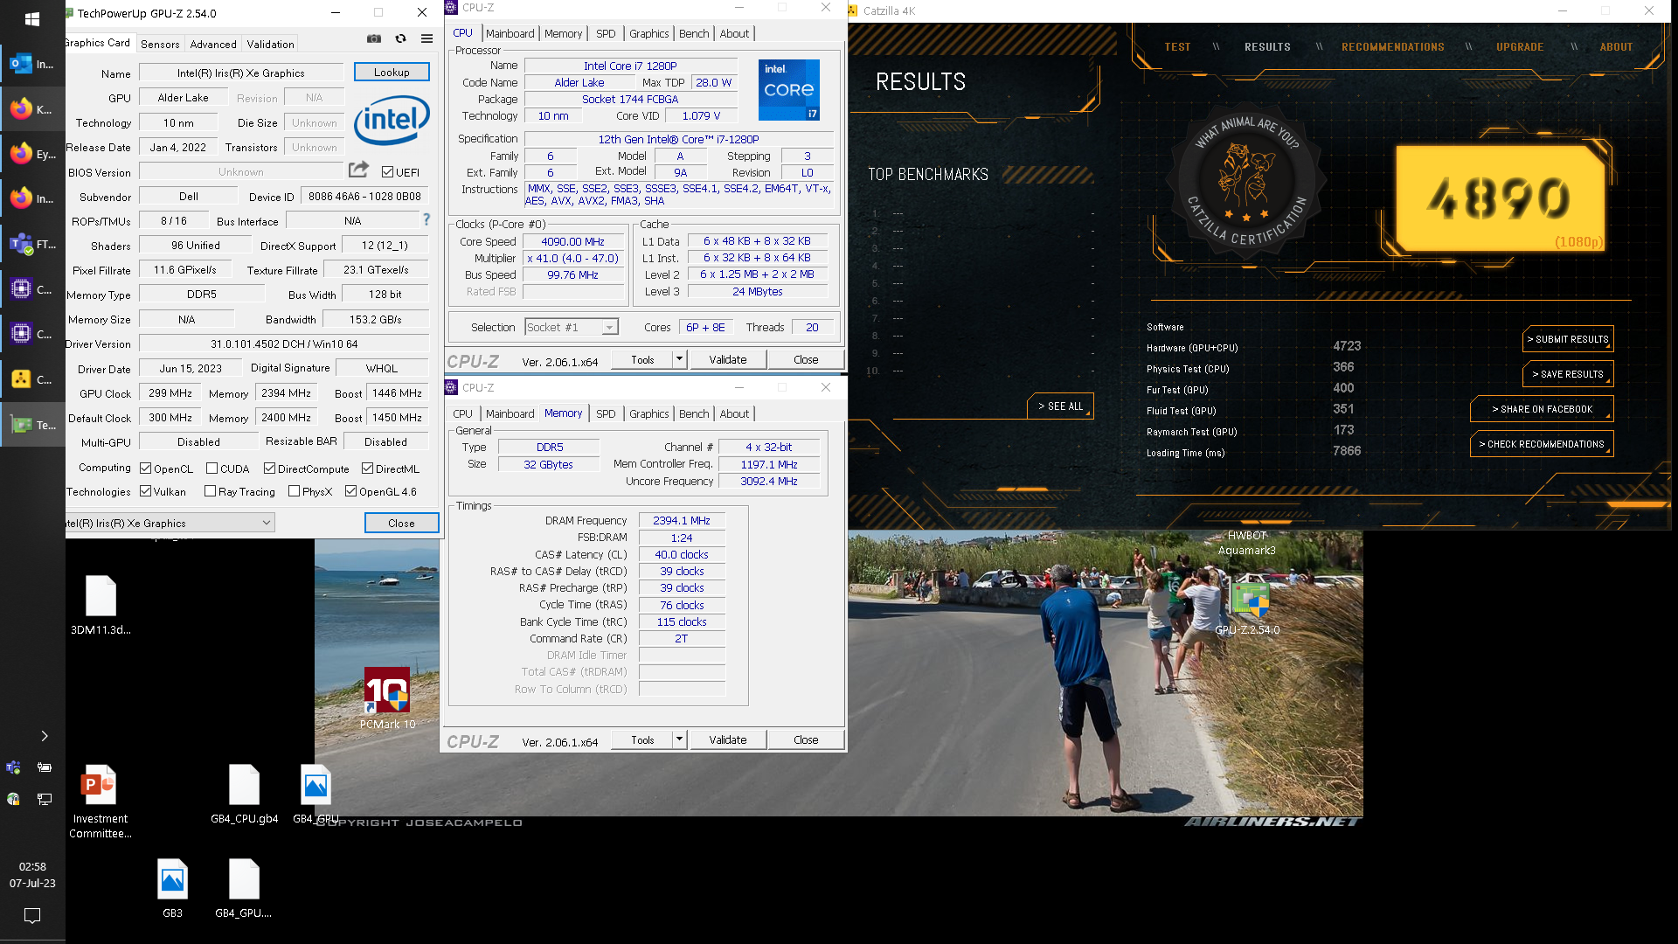Click the DRAM Frequency value field
The height and width of the screenshot is (944, 1678).
coord(682,520)
